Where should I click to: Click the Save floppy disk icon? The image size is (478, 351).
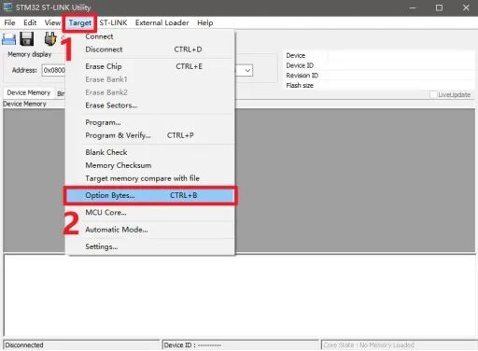pyautogui.click(x=27, y=39)
